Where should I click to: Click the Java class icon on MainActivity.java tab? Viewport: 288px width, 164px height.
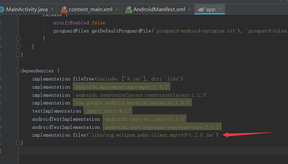coord(2,9)
